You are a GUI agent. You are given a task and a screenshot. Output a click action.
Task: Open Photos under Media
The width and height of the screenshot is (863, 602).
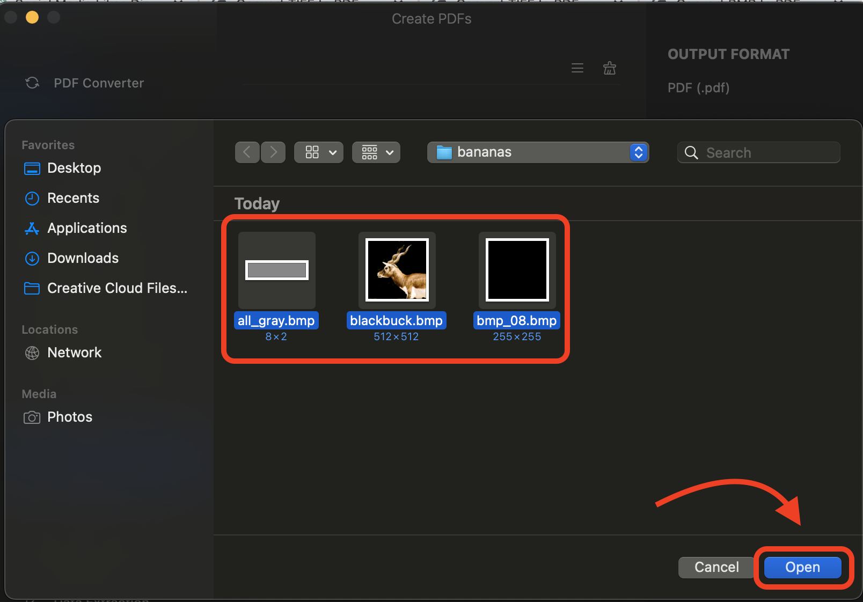pyautogui.click(x=70, y=417)
